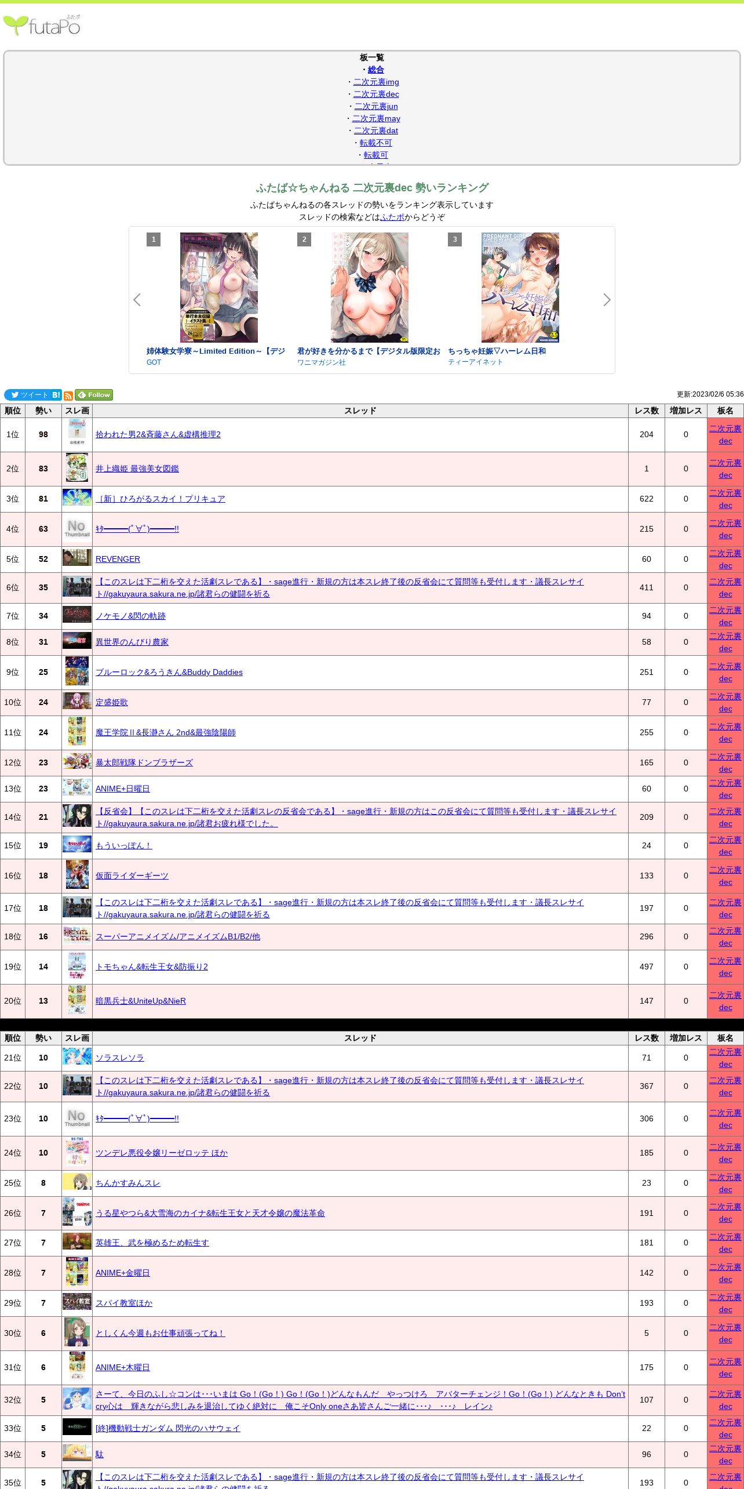Open thread ANIME+日曜日
Viewport: 744px width, 1489px height.
click(123, 789)
